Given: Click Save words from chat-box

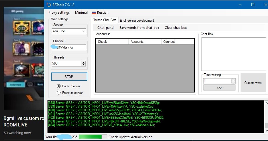Looking at the screenshot, I should (139, 28).
